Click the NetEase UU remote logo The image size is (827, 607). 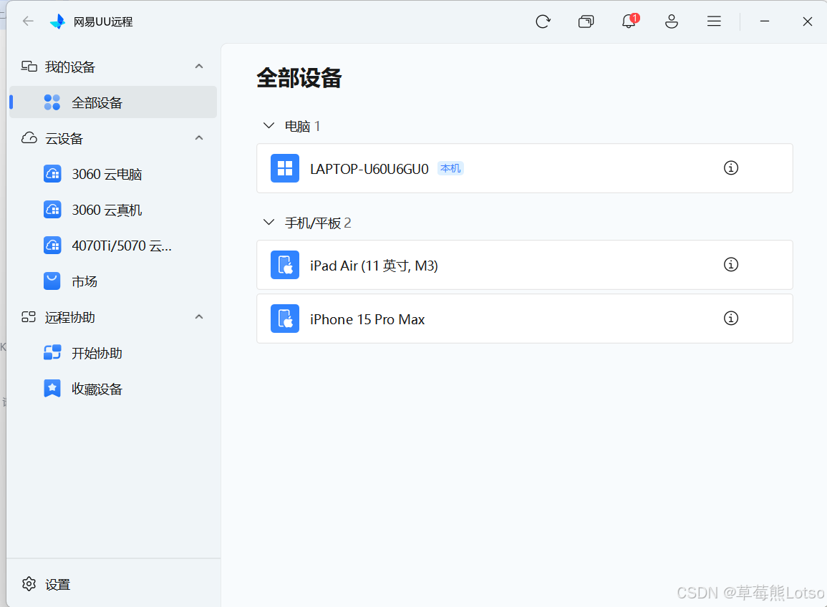57,21
